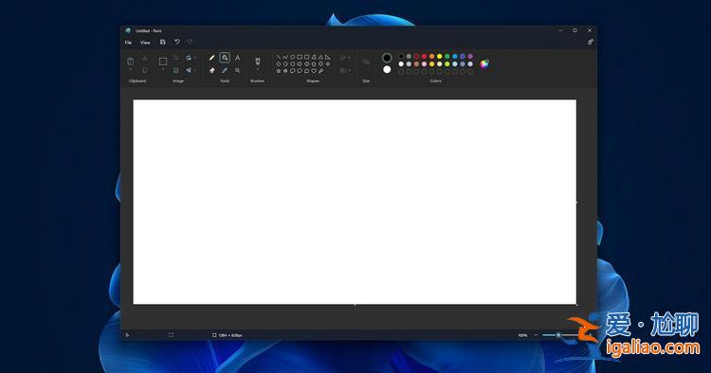Select the Fill bucket tool
The height and width of the screenshot is (373, 711).
[225, 58]
